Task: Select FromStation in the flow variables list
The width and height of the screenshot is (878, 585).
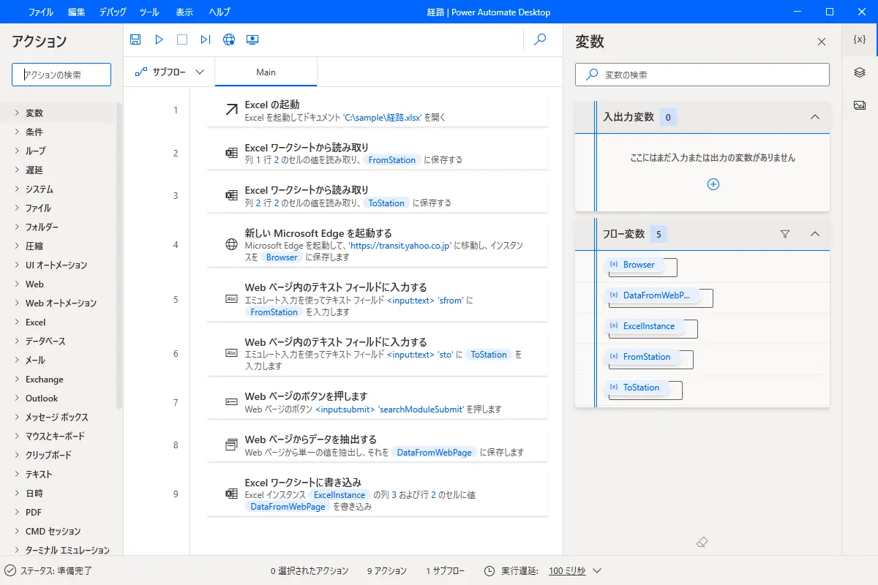Action: pyautogui.click(x=642, y=357)
